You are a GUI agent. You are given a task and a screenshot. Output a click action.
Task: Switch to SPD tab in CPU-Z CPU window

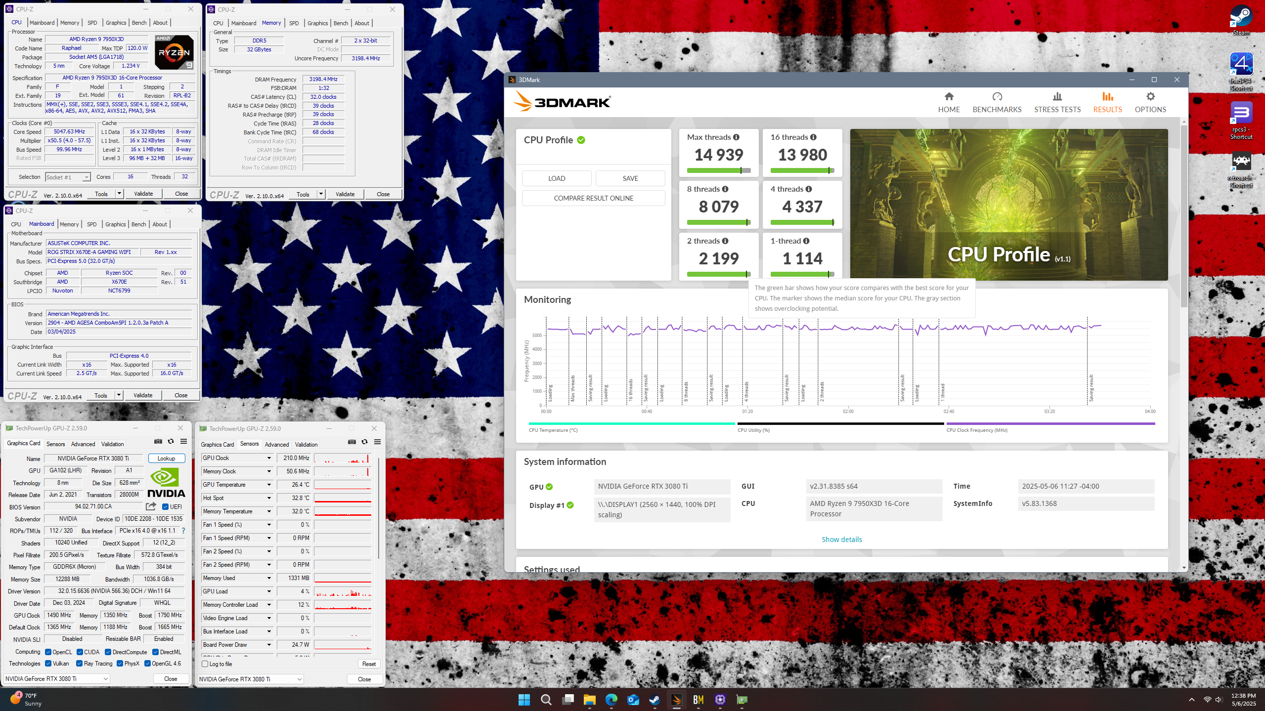coord(92,23)
